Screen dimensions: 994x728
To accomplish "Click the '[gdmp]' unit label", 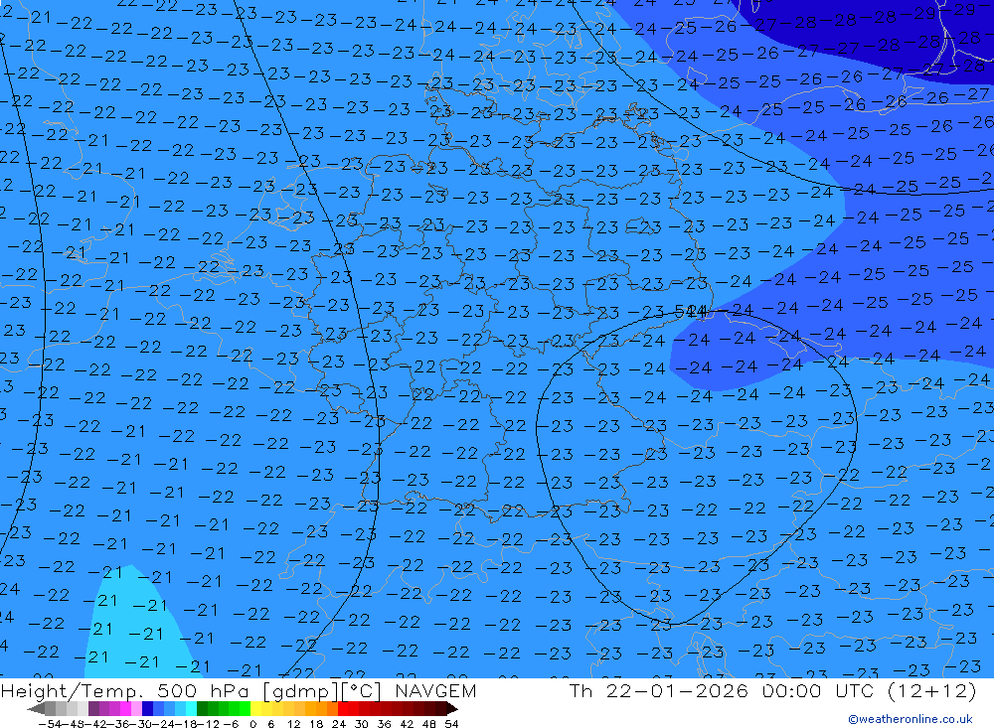I will click(299, 691).
